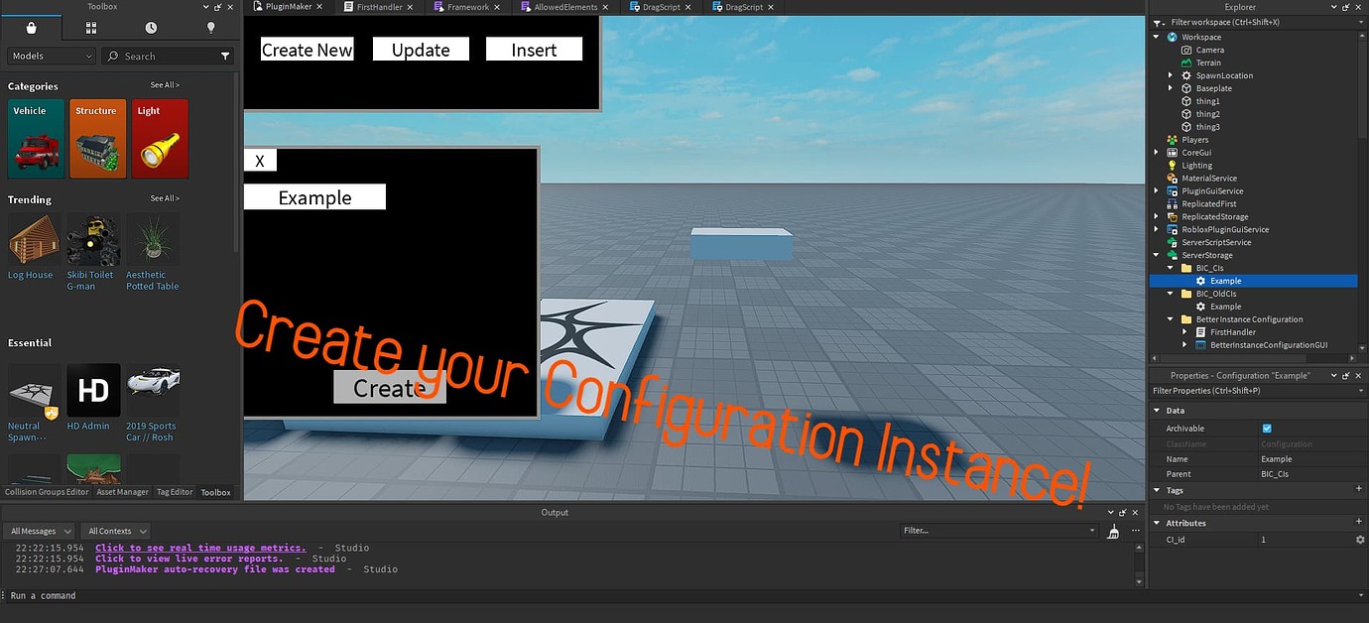Click the Create New button

tap(307, 49)
